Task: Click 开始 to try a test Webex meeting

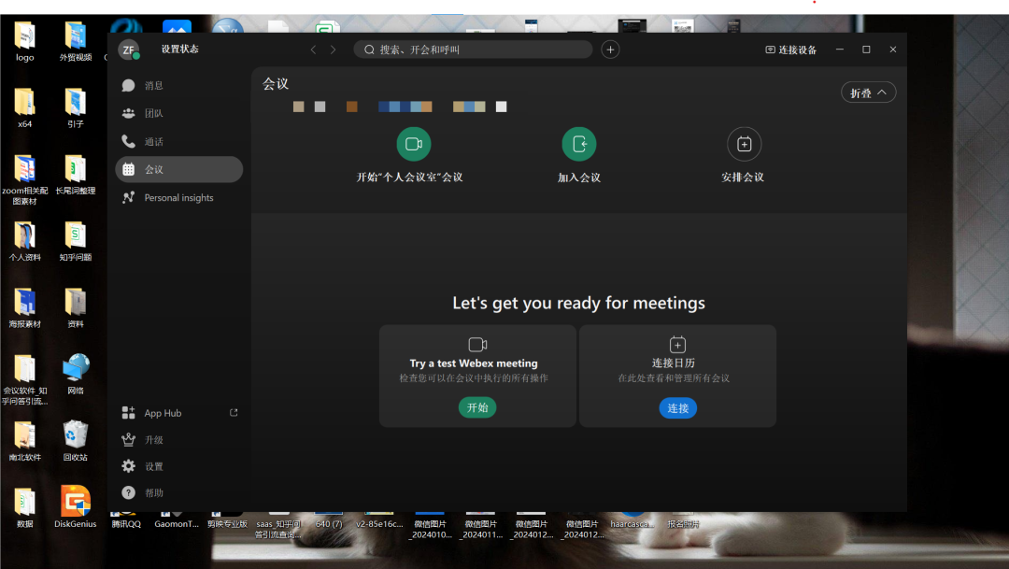Action: (x=477, y=407)
